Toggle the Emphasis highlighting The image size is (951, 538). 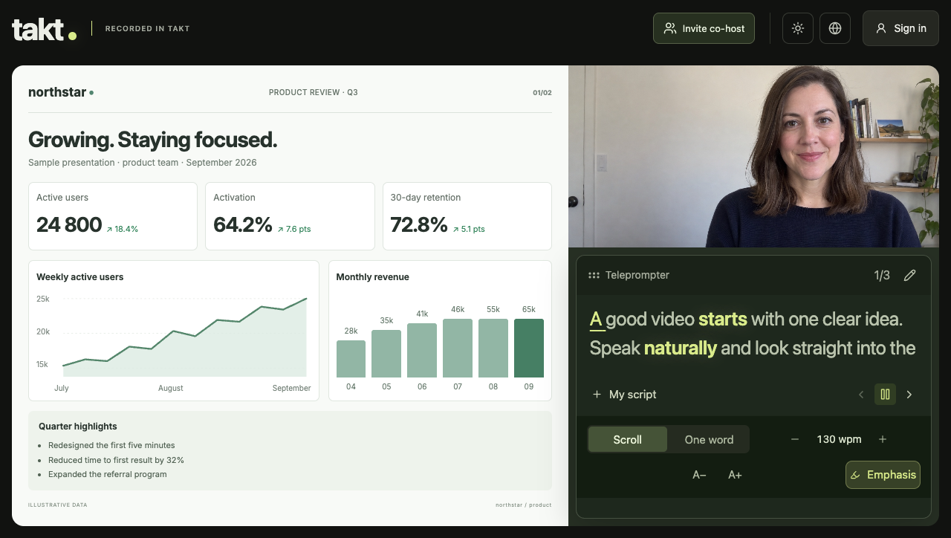883,475
